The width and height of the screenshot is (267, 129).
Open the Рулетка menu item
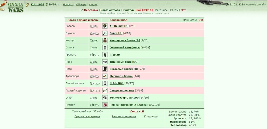(128, 10)
